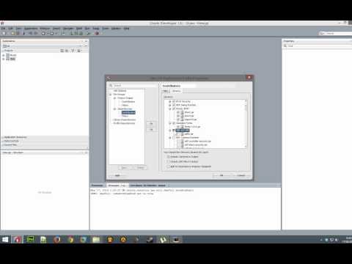Toggle Include Contents in Output checkbox
The image size is (352, 264).
[x=168, y=157]
